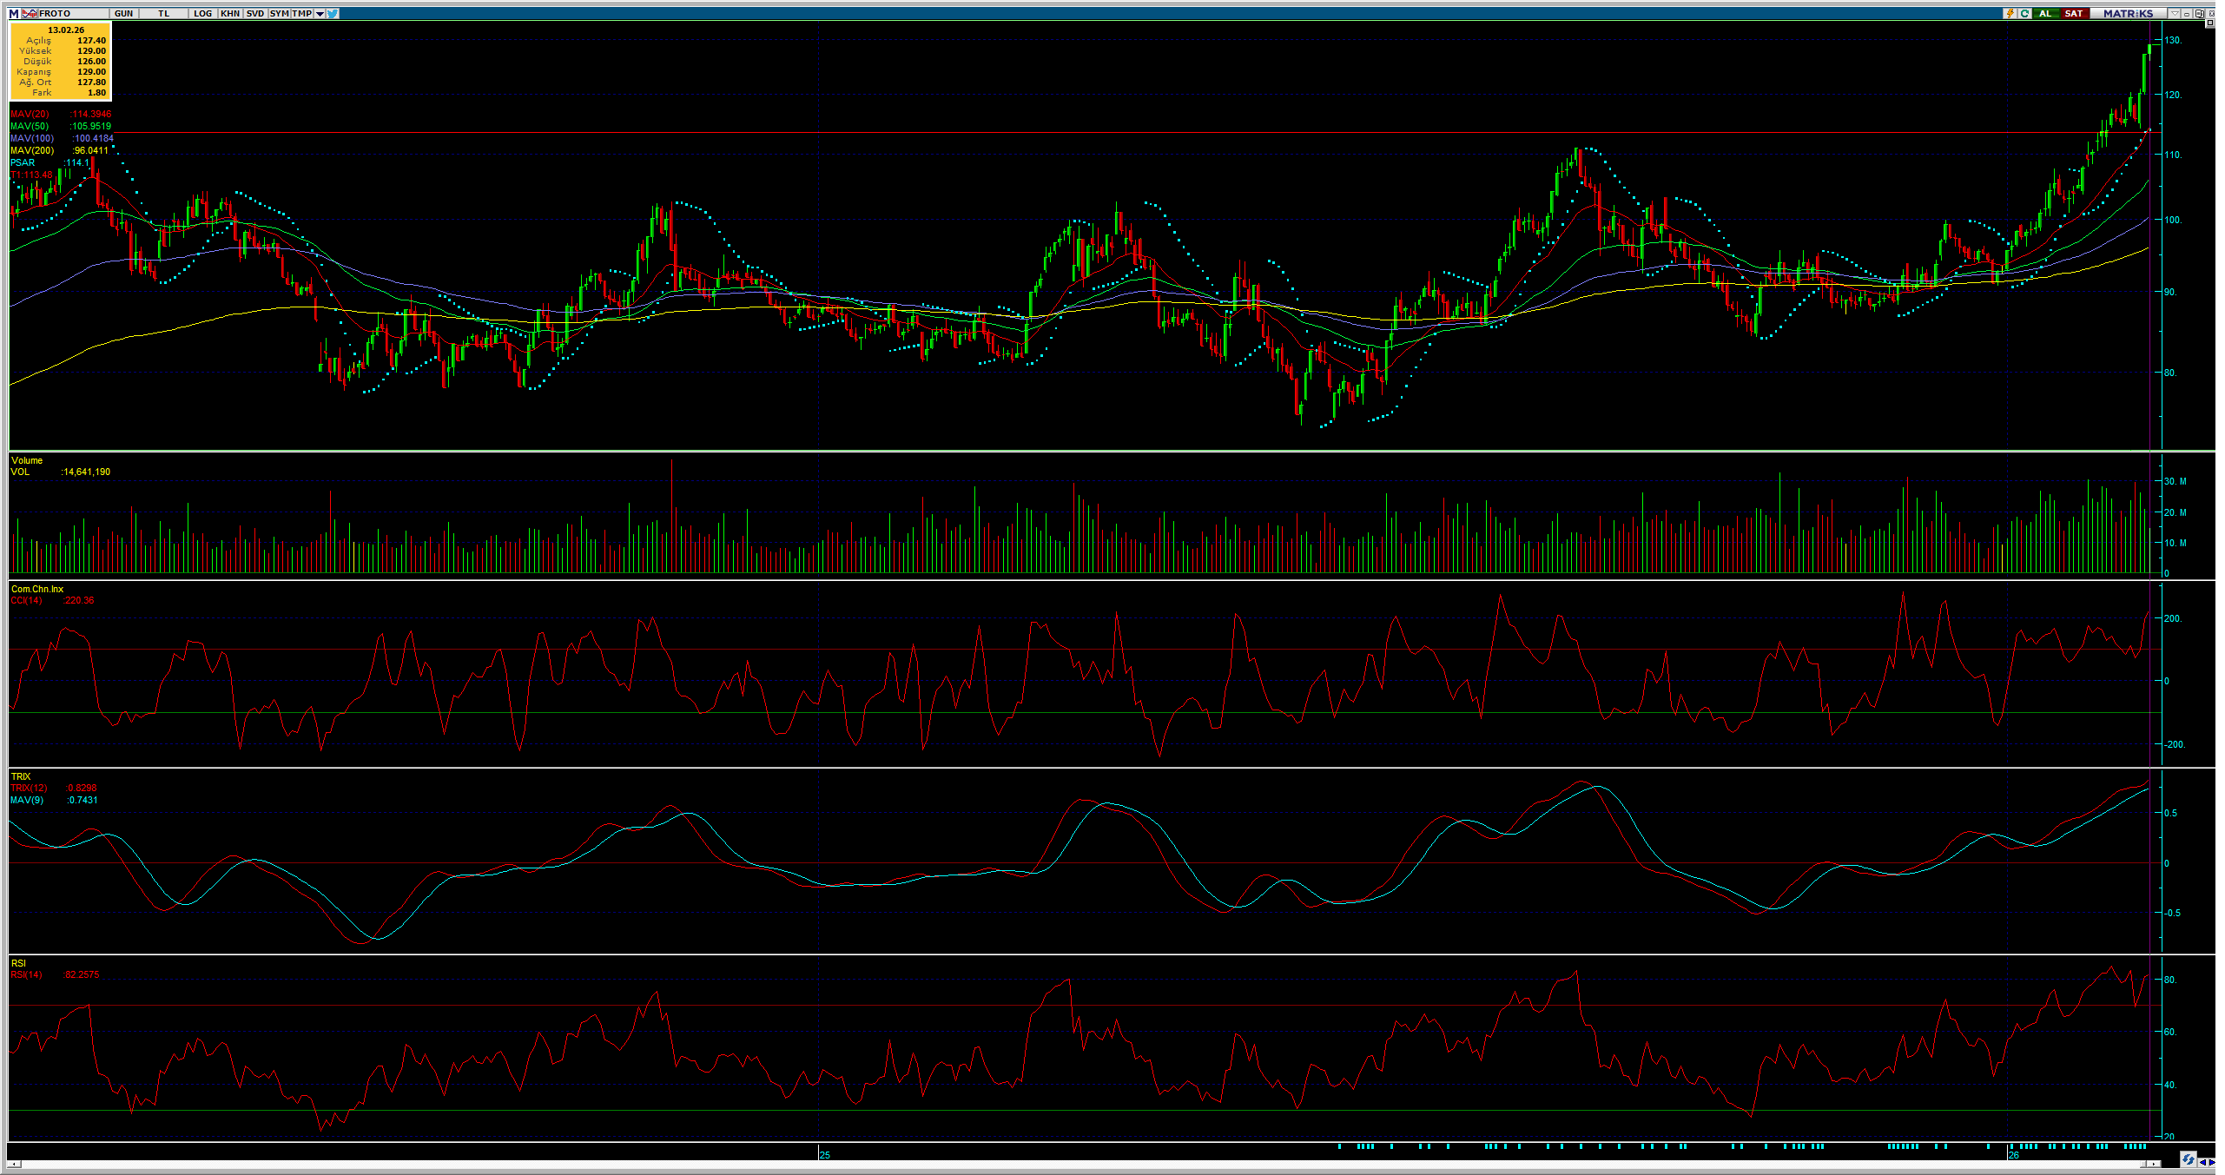The image size is (2225, 1175).
Task: Open the window options triangle dropdown
Action: (2175, 13)
